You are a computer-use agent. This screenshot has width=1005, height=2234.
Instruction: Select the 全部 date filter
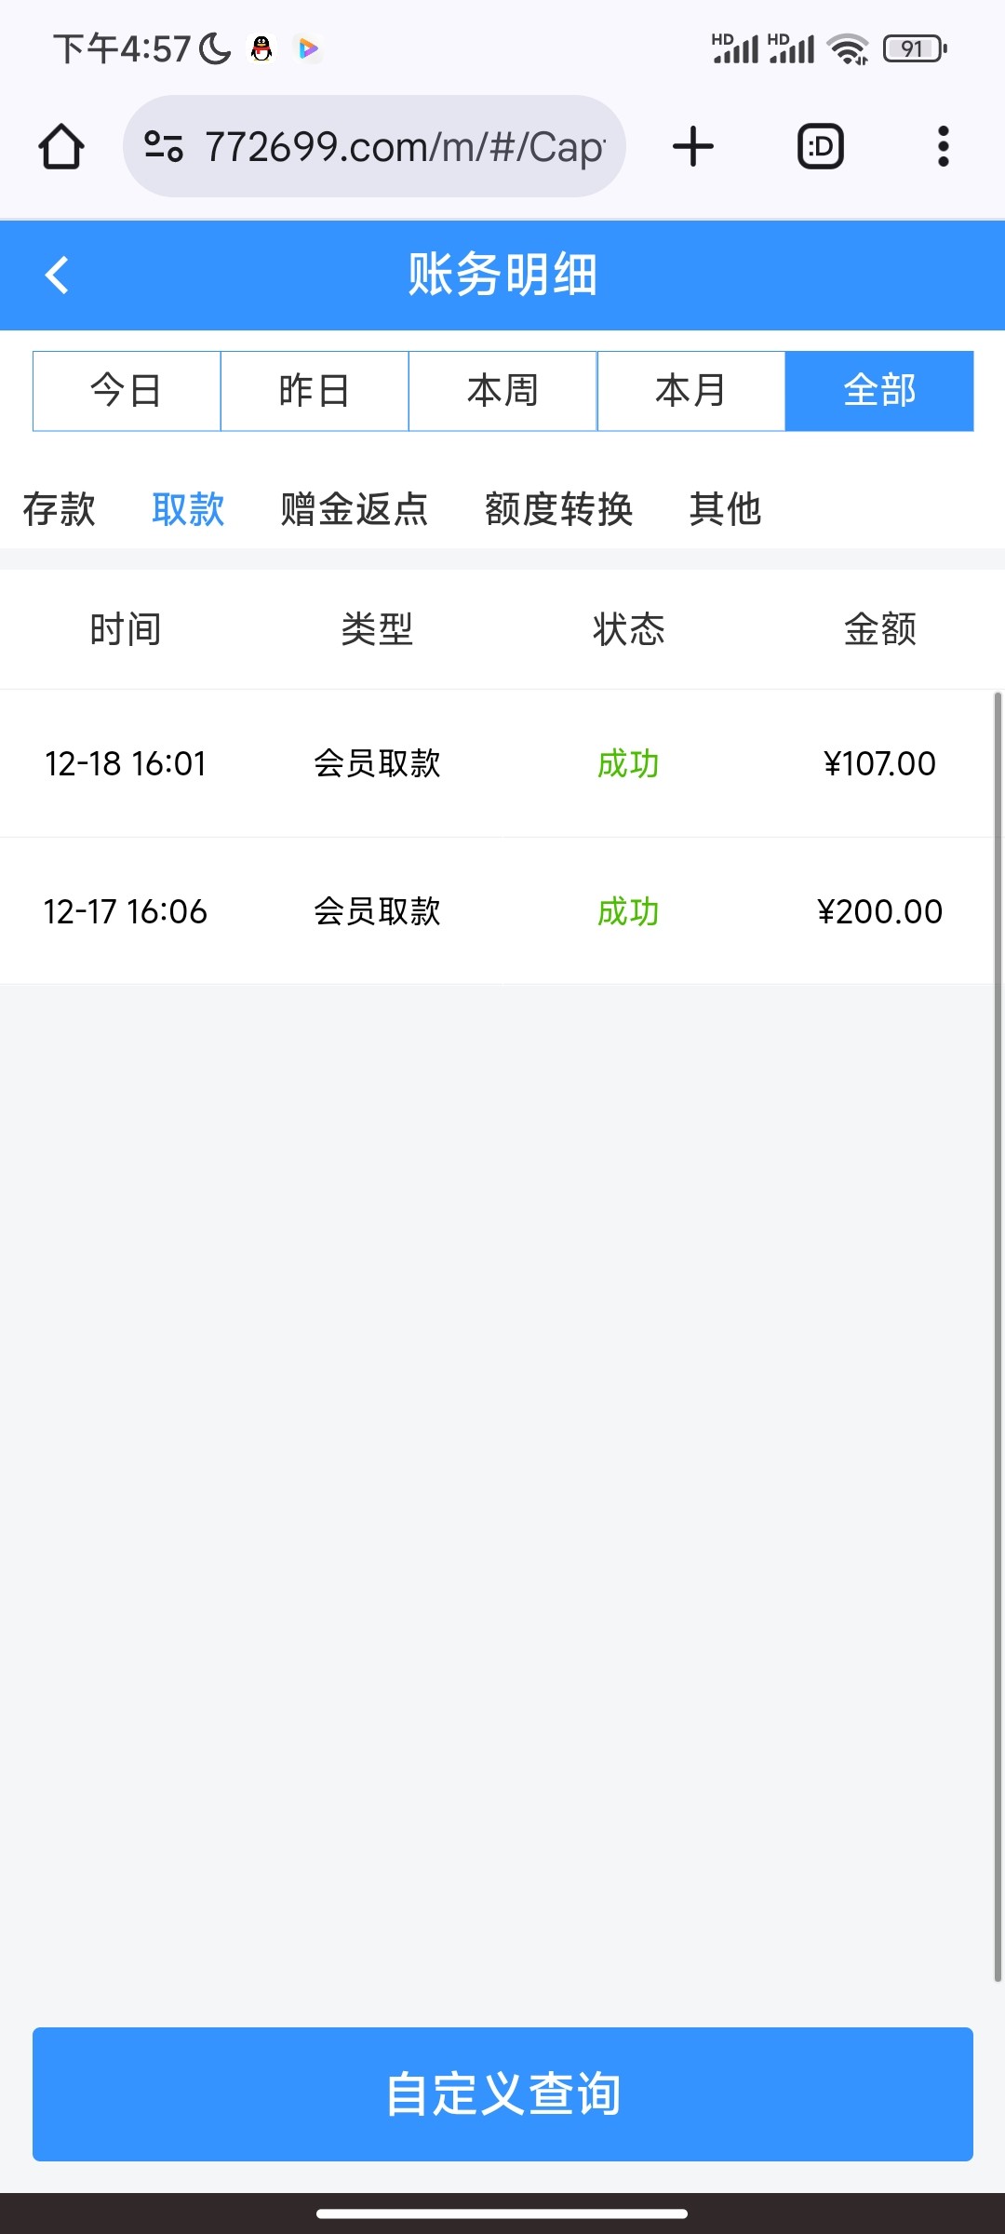[x=879, y=391]
